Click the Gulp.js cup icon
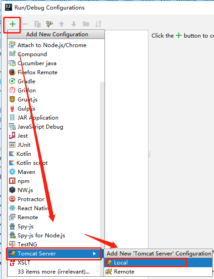The image size is (214, 279). pos(12,108)
